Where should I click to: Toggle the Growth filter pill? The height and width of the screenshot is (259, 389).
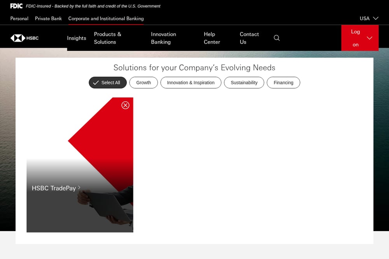click(x=144, y=82)
